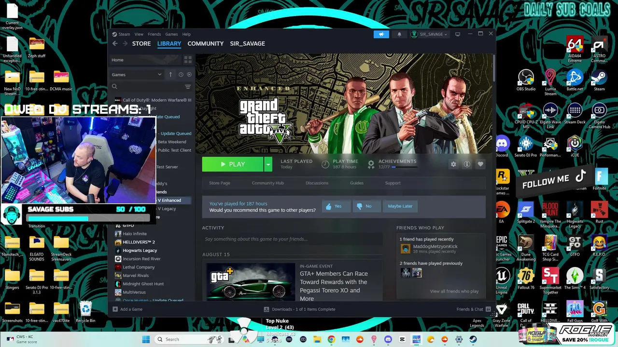618x347 pixels.
Task: Open the Games filter dropdown in library
Action: 137,75
